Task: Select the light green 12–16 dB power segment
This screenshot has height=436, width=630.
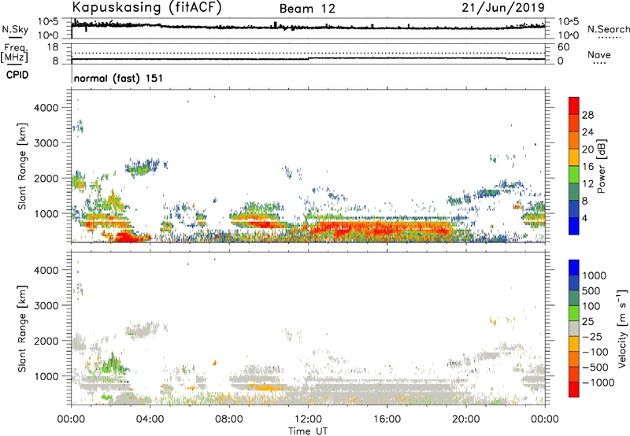Action: [574, 175]
